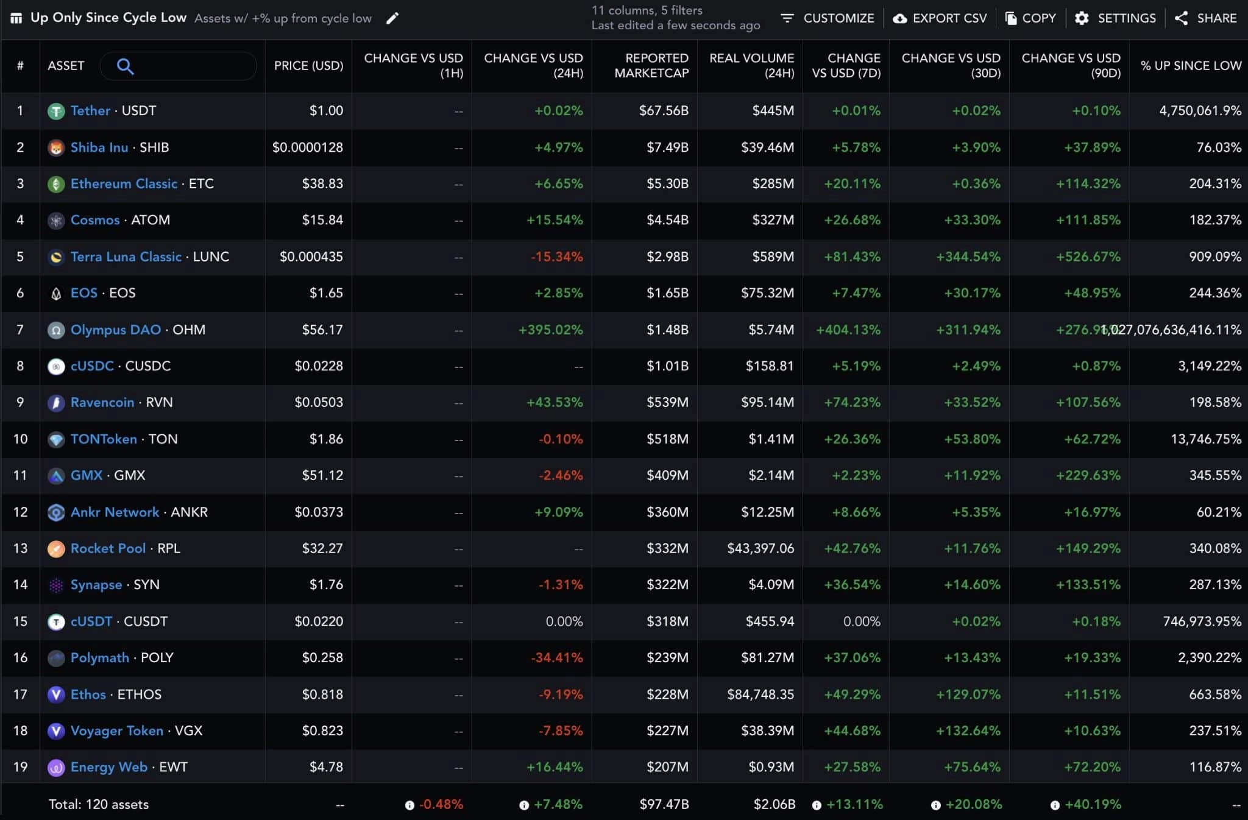Click the Shiba Inu coin logo
This screenshot has height=820, width=1248.
(x=56, y=147)
